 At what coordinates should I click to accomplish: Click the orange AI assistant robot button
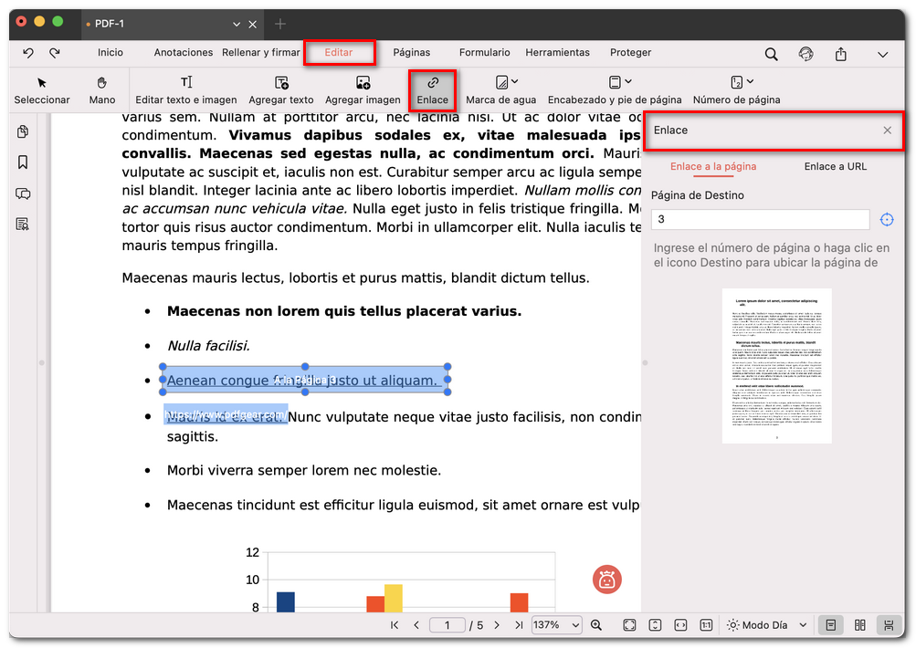pos(607,579)
